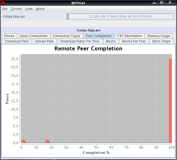Click the 12,5 y-axis value

15,101
